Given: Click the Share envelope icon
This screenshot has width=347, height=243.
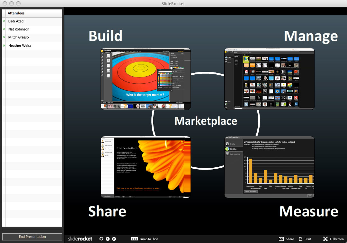Looking at the screenshot, I should click(x=281, y=239).
